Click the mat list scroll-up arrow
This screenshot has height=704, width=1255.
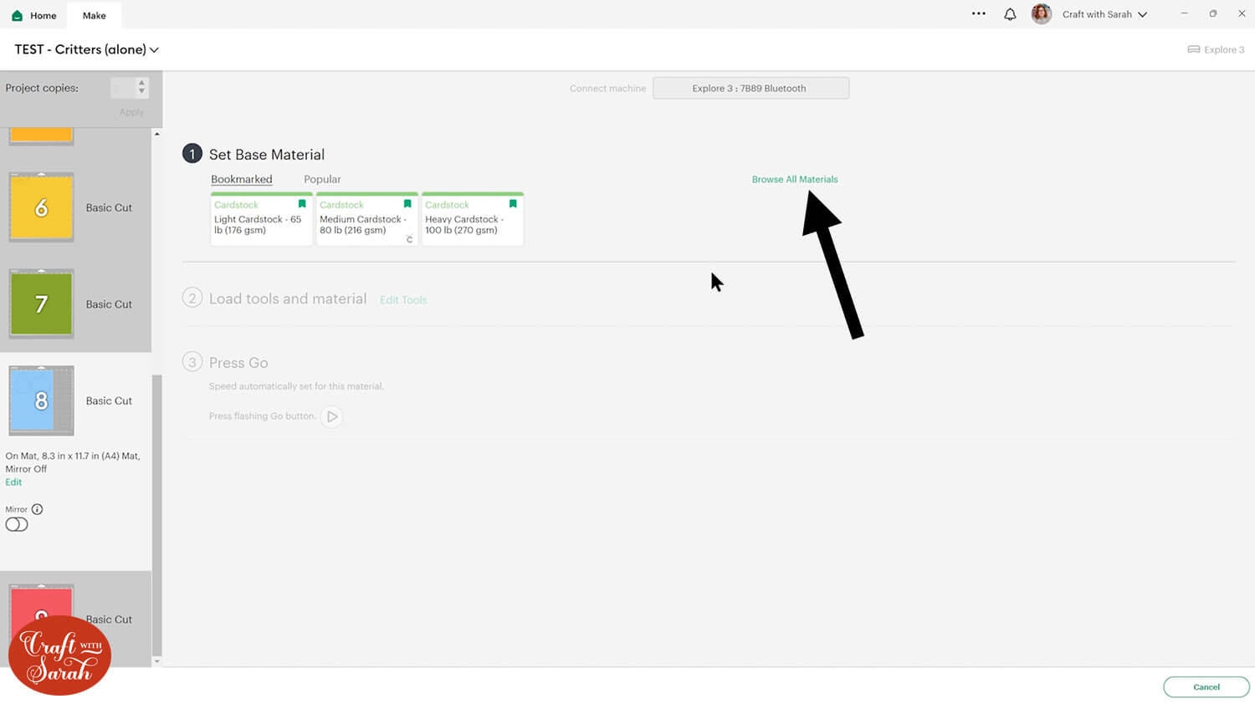[x=156, y=134]
